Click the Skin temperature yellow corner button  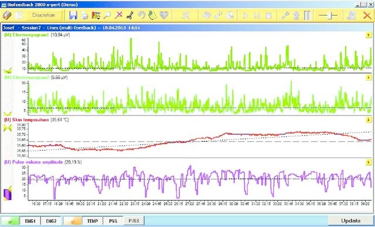(369, 120)
